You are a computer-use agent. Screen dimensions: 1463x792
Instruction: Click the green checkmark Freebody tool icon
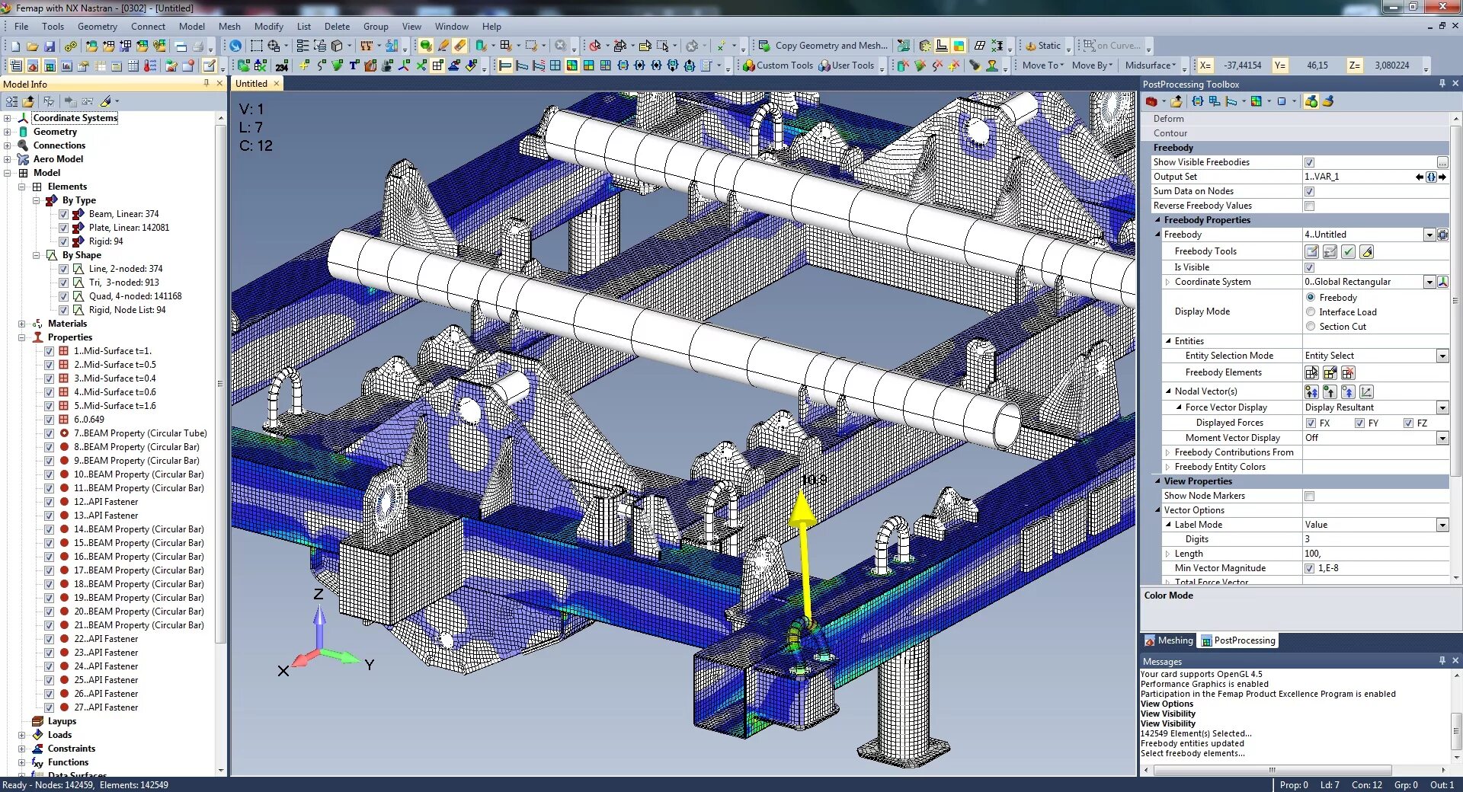click(1348, 251)
